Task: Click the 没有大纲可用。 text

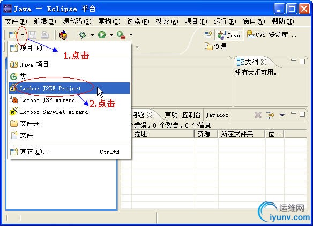Action: (x=256, y=73)
